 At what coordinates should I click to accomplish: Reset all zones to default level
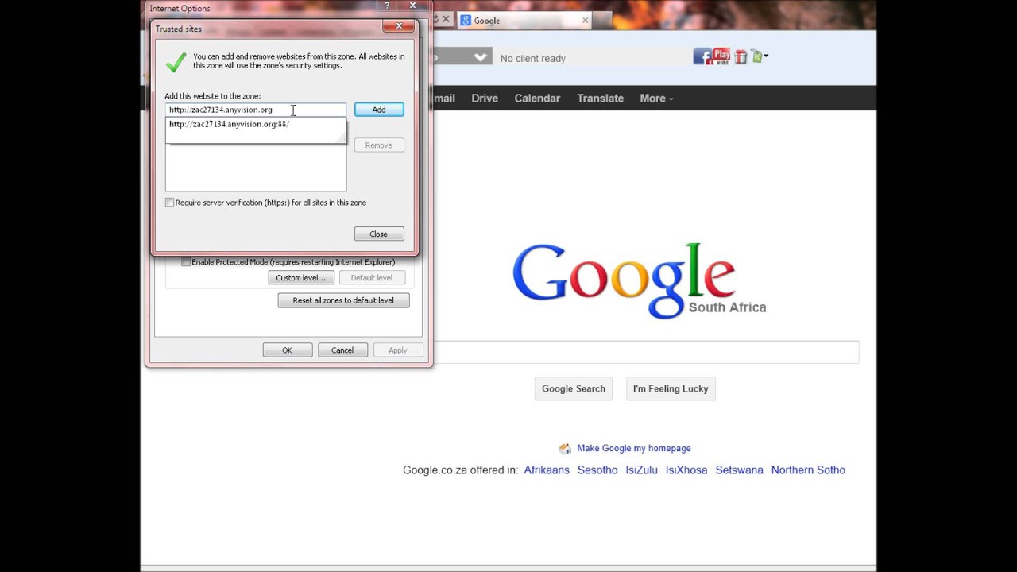point(343,300)
